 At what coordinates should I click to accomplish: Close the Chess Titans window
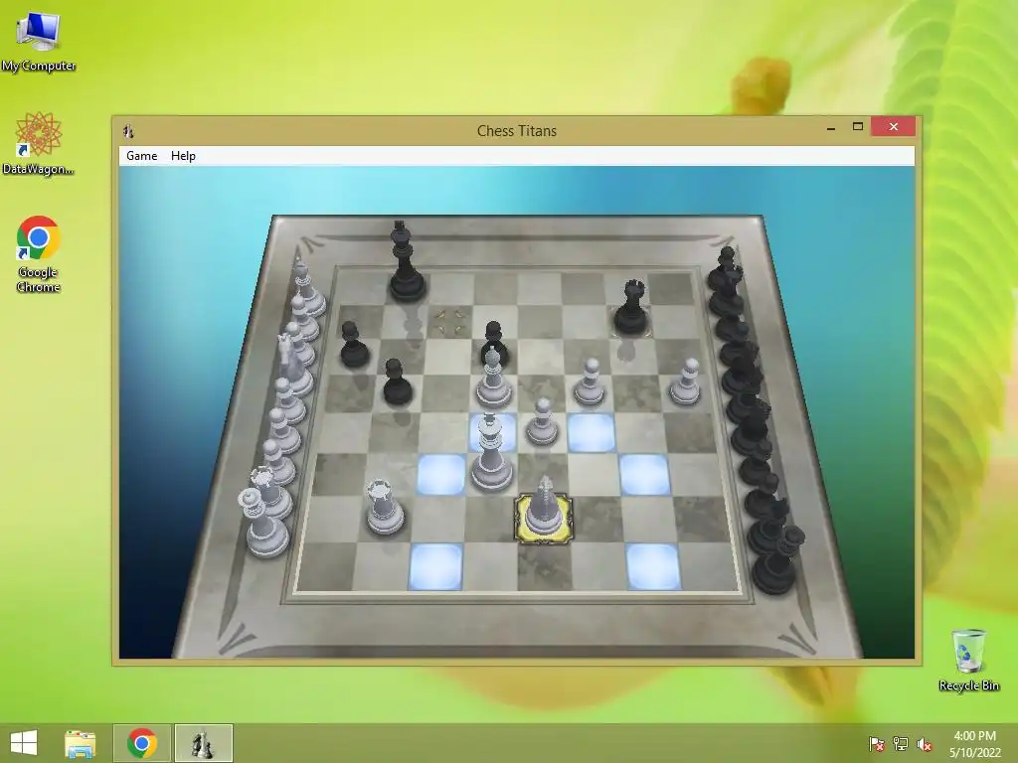pos(894,126)
